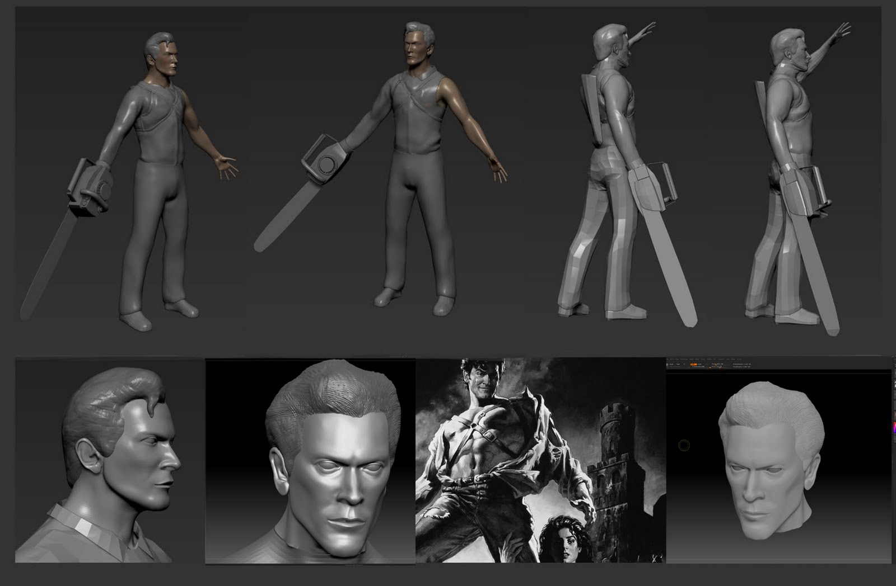Open the front-facing full-body render with extended chainsaw

(x=381, y=168)
